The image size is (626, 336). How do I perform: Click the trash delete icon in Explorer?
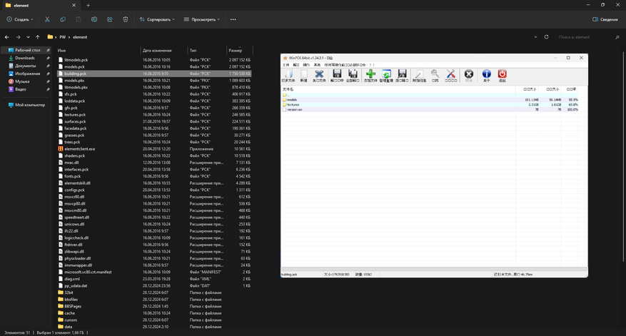pyautogui.click(x=126, y=19)
